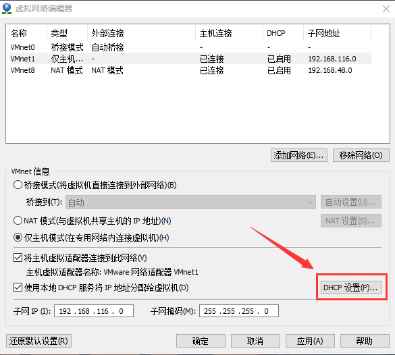Click 仅主机... type cell of VMnet1
Viewport: 395px width, 355px height.
pos(67,59)
